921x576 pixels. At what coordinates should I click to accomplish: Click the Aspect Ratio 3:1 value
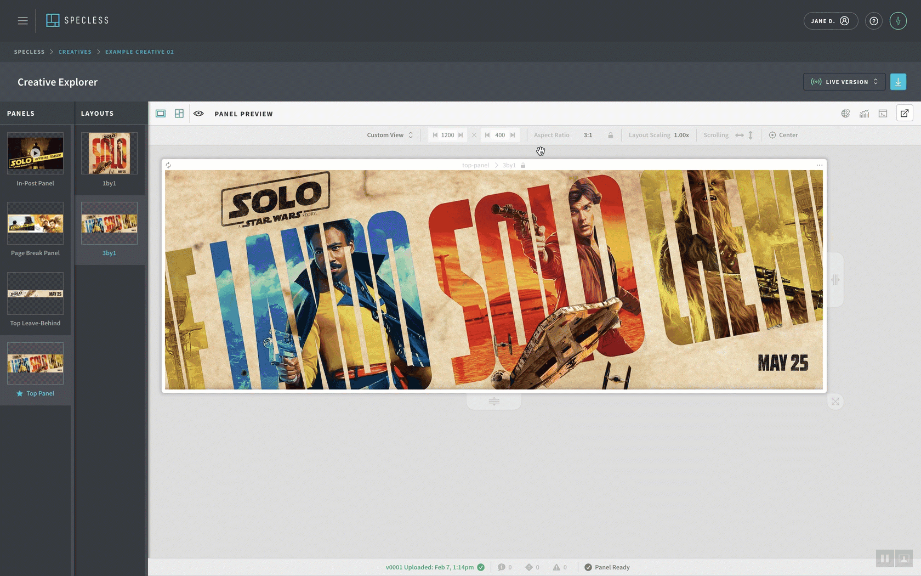click(x=588, y=135)
